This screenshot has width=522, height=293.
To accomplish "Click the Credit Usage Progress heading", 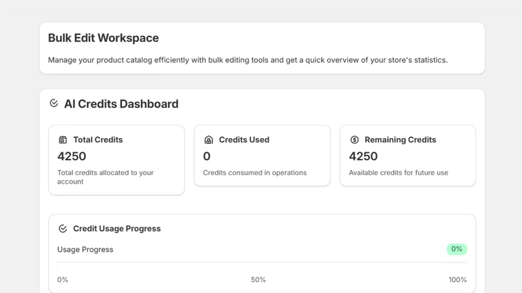I will point(117,229).
